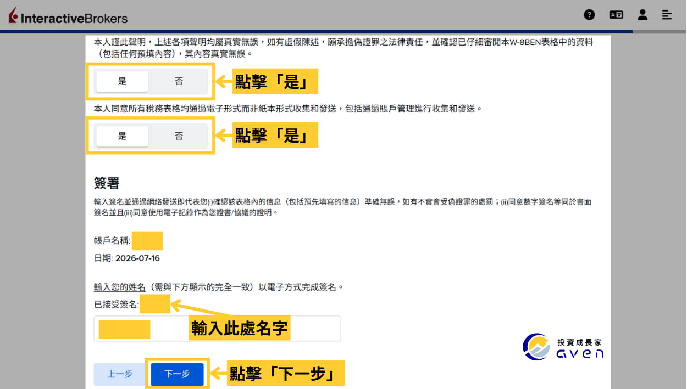Click the 簽署 section heading
This screenshot has width=687, height=389.
[107, 183]
